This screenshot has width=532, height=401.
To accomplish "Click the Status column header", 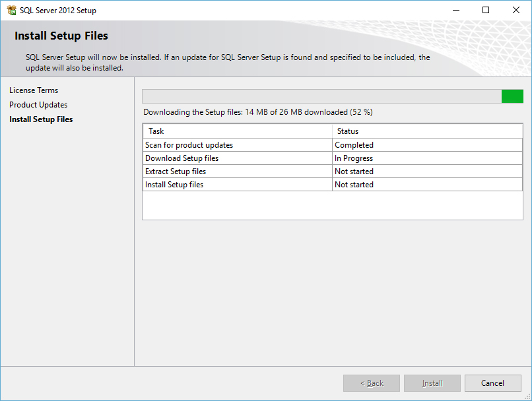I will point(427,131).
